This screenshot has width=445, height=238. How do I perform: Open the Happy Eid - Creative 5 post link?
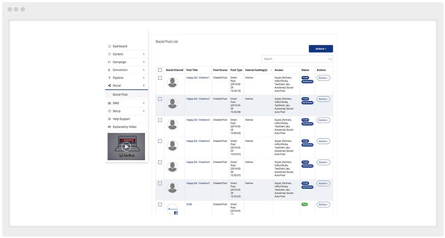click(198, 183)
